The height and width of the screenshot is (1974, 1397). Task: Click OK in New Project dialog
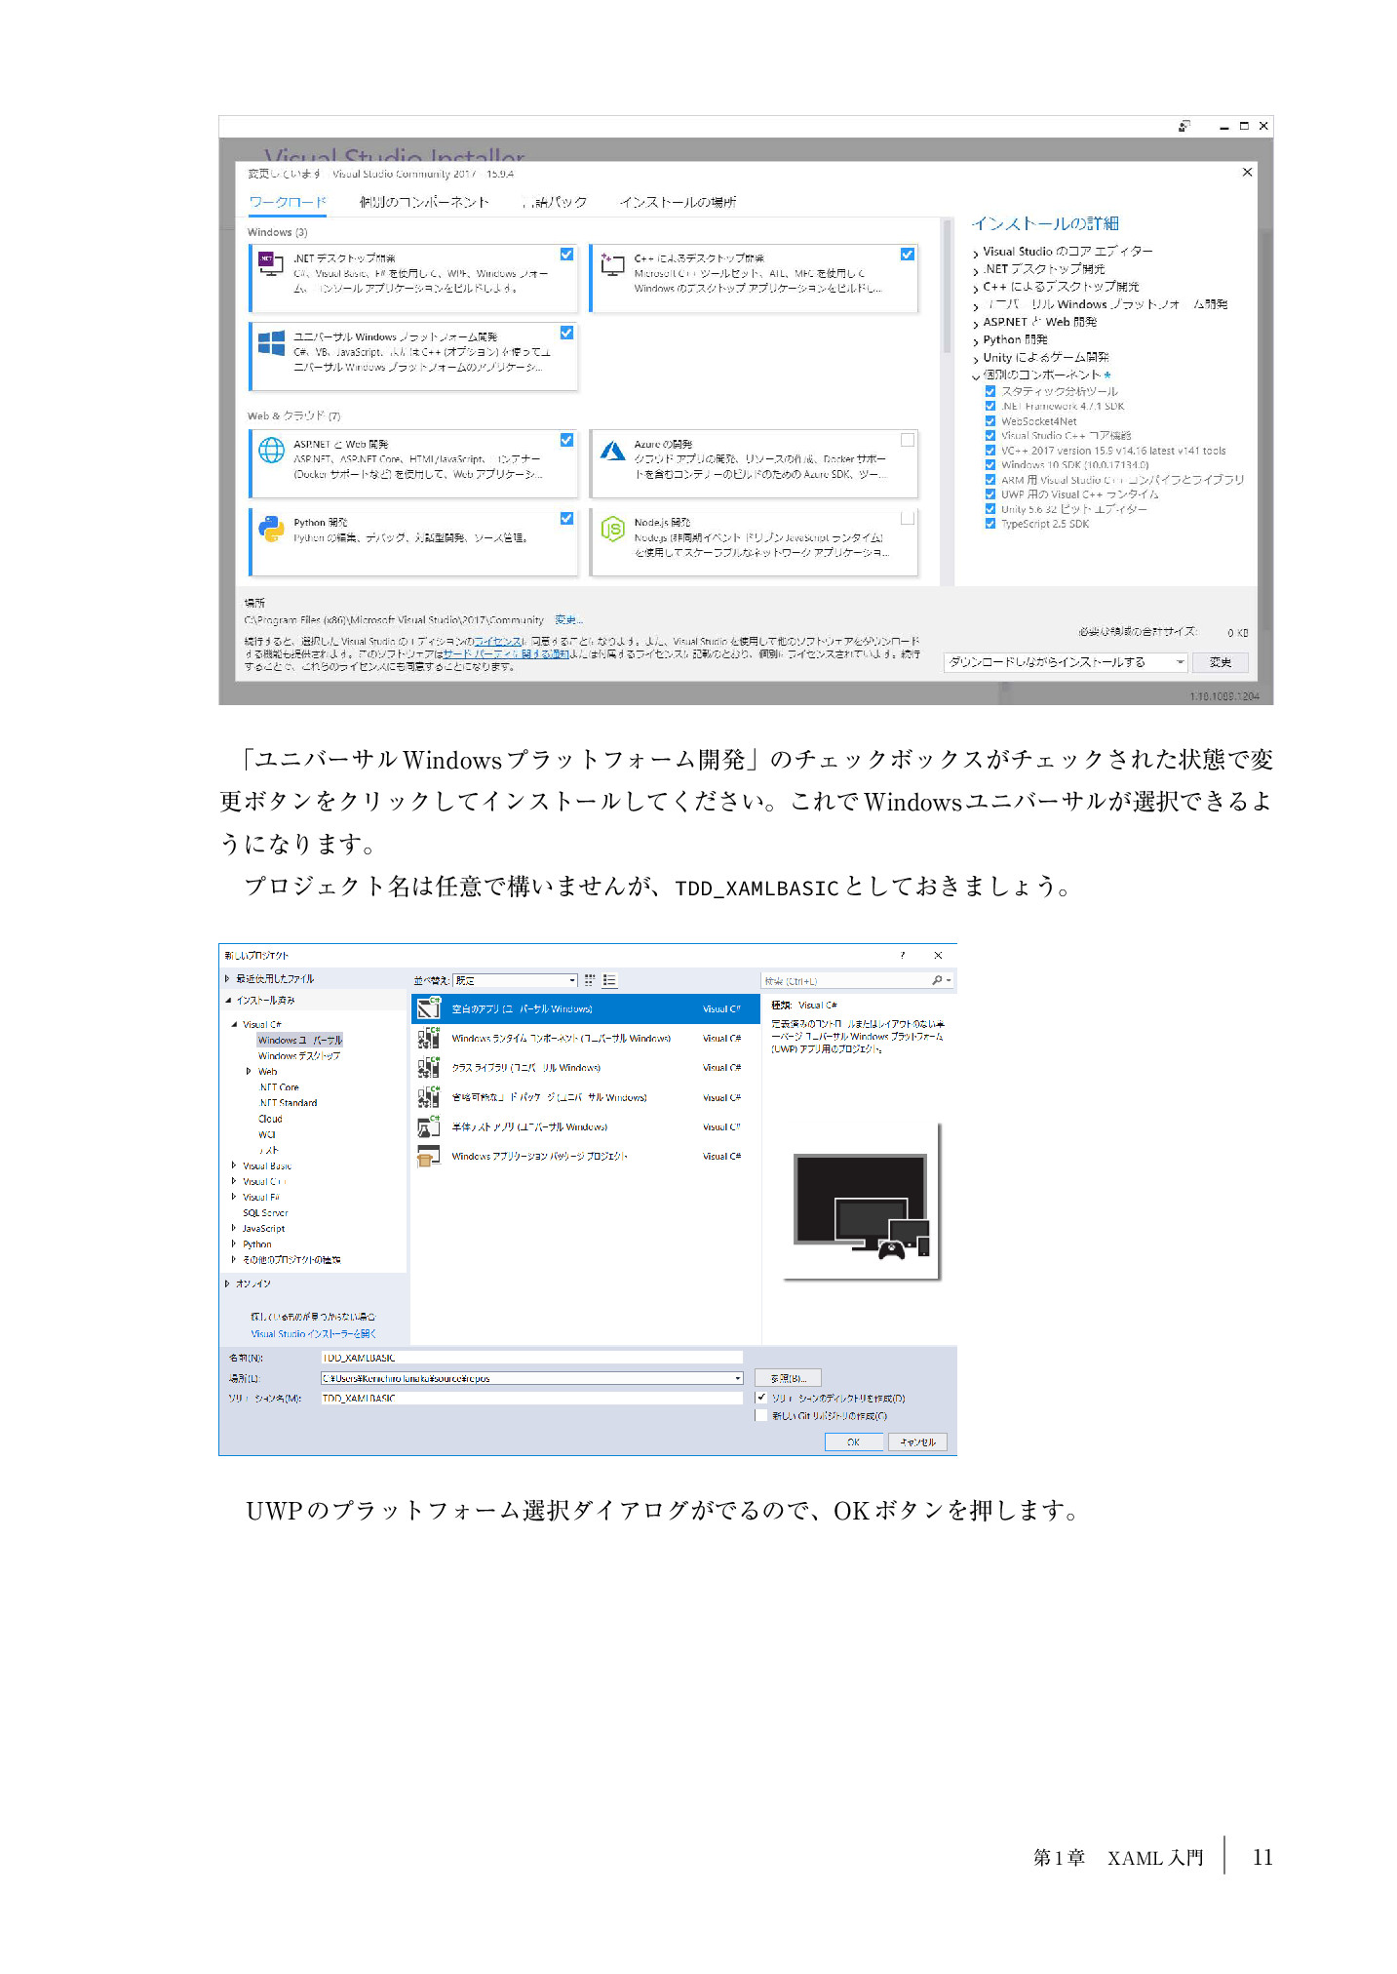coord(854,1441)
